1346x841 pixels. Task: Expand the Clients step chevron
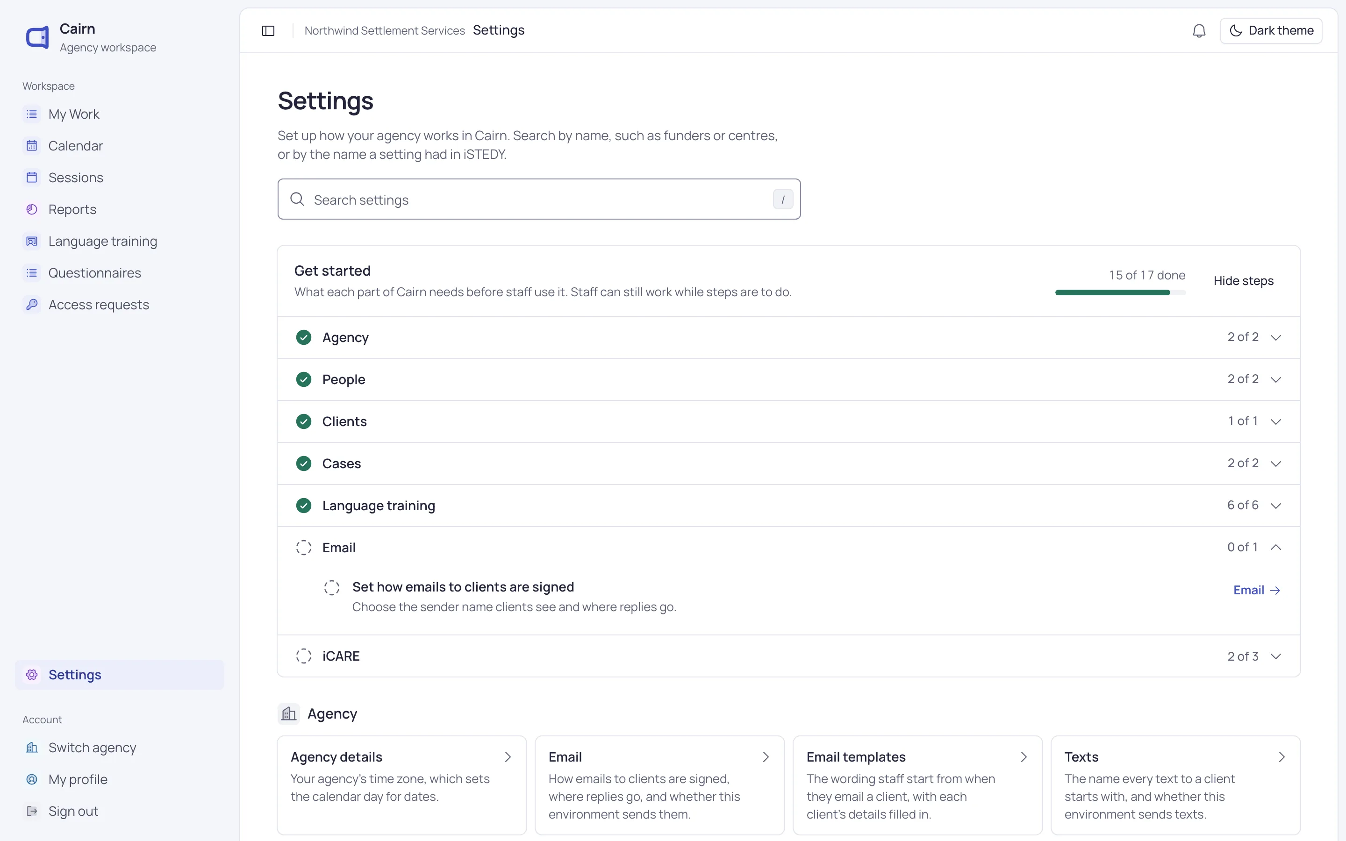[1276, 421]
